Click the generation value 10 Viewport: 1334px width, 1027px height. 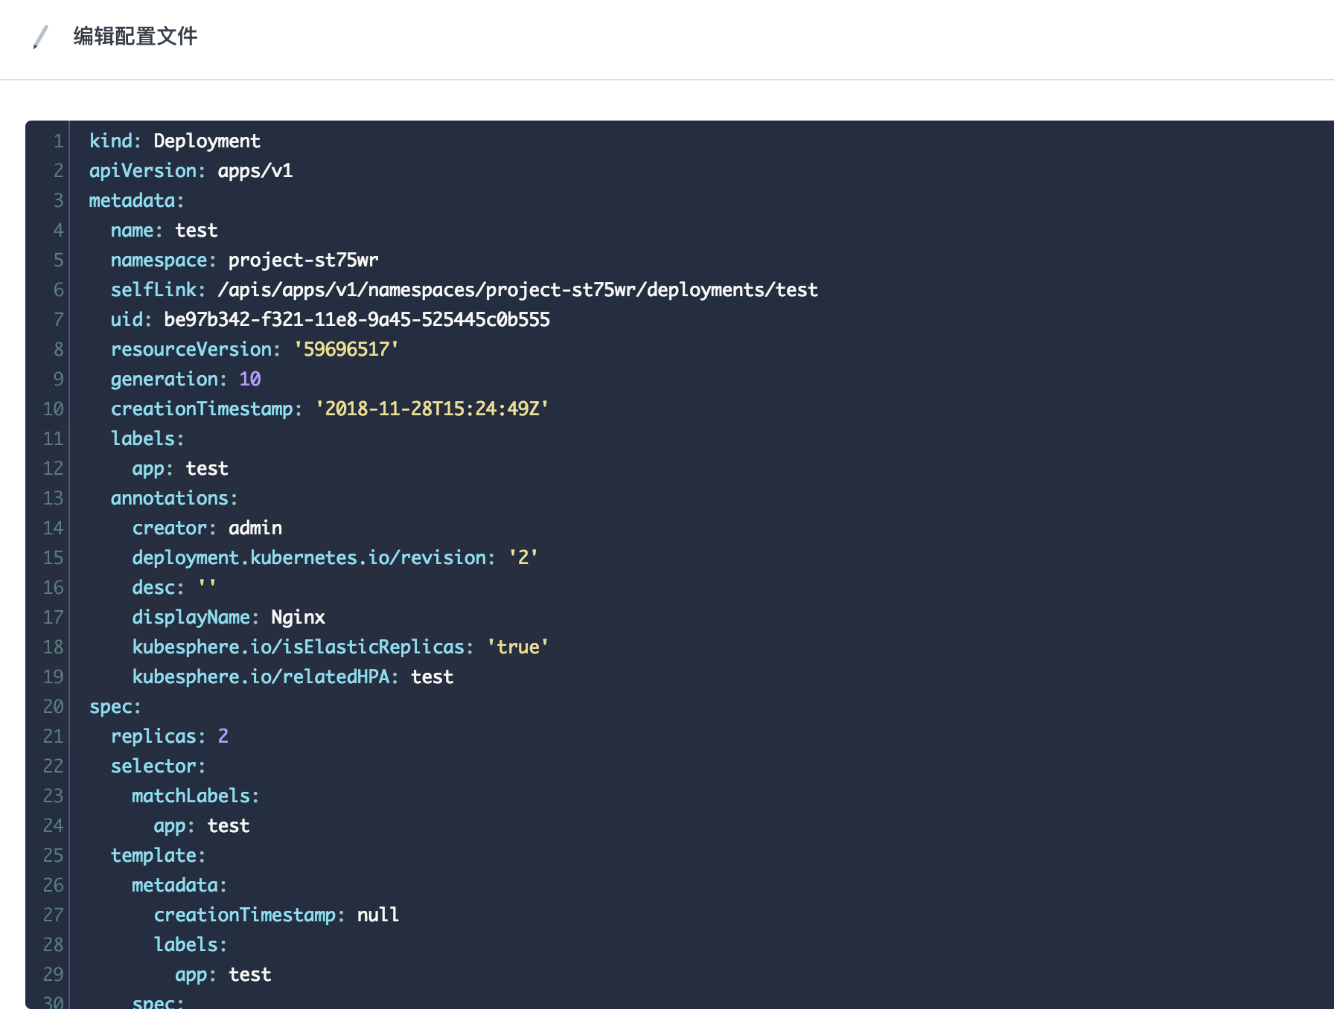(x=250, y=379)
